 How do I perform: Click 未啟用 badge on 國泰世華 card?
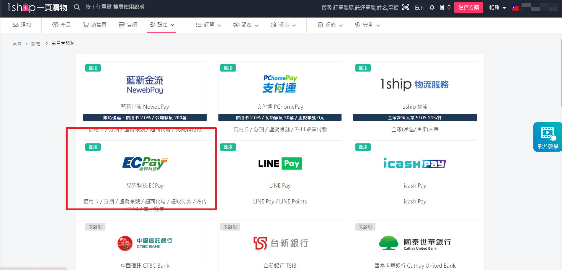click(x=365, y=227)
